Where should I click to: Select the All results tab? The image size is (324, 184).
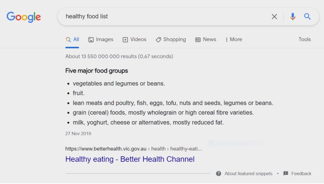[72, 39]
